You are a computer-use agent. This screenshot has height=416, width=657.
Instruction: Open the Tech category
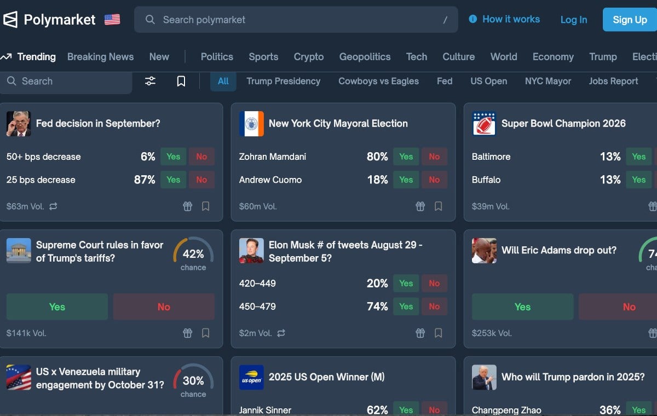(417, 57)
